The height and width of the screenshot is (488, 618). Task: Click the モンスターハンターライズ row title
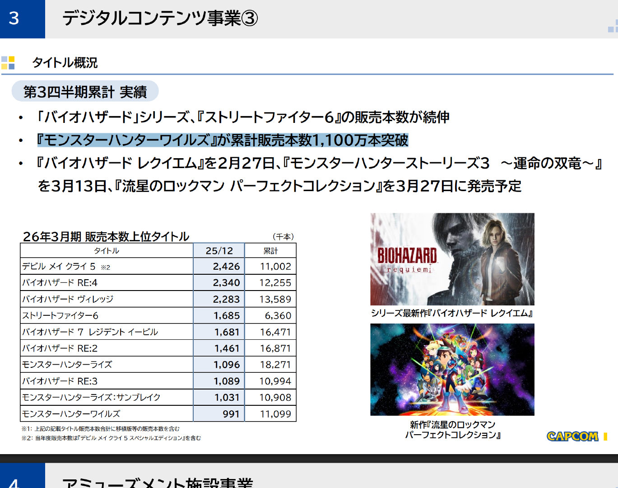point(67,365)
